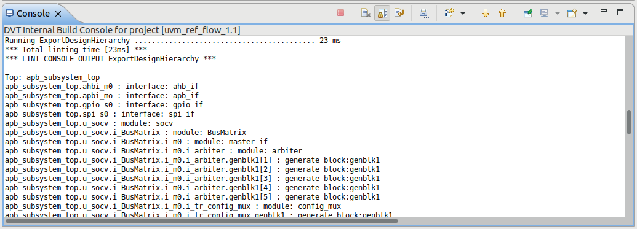Click Open Console icon

pyautogui.click(x=572, y=14)
